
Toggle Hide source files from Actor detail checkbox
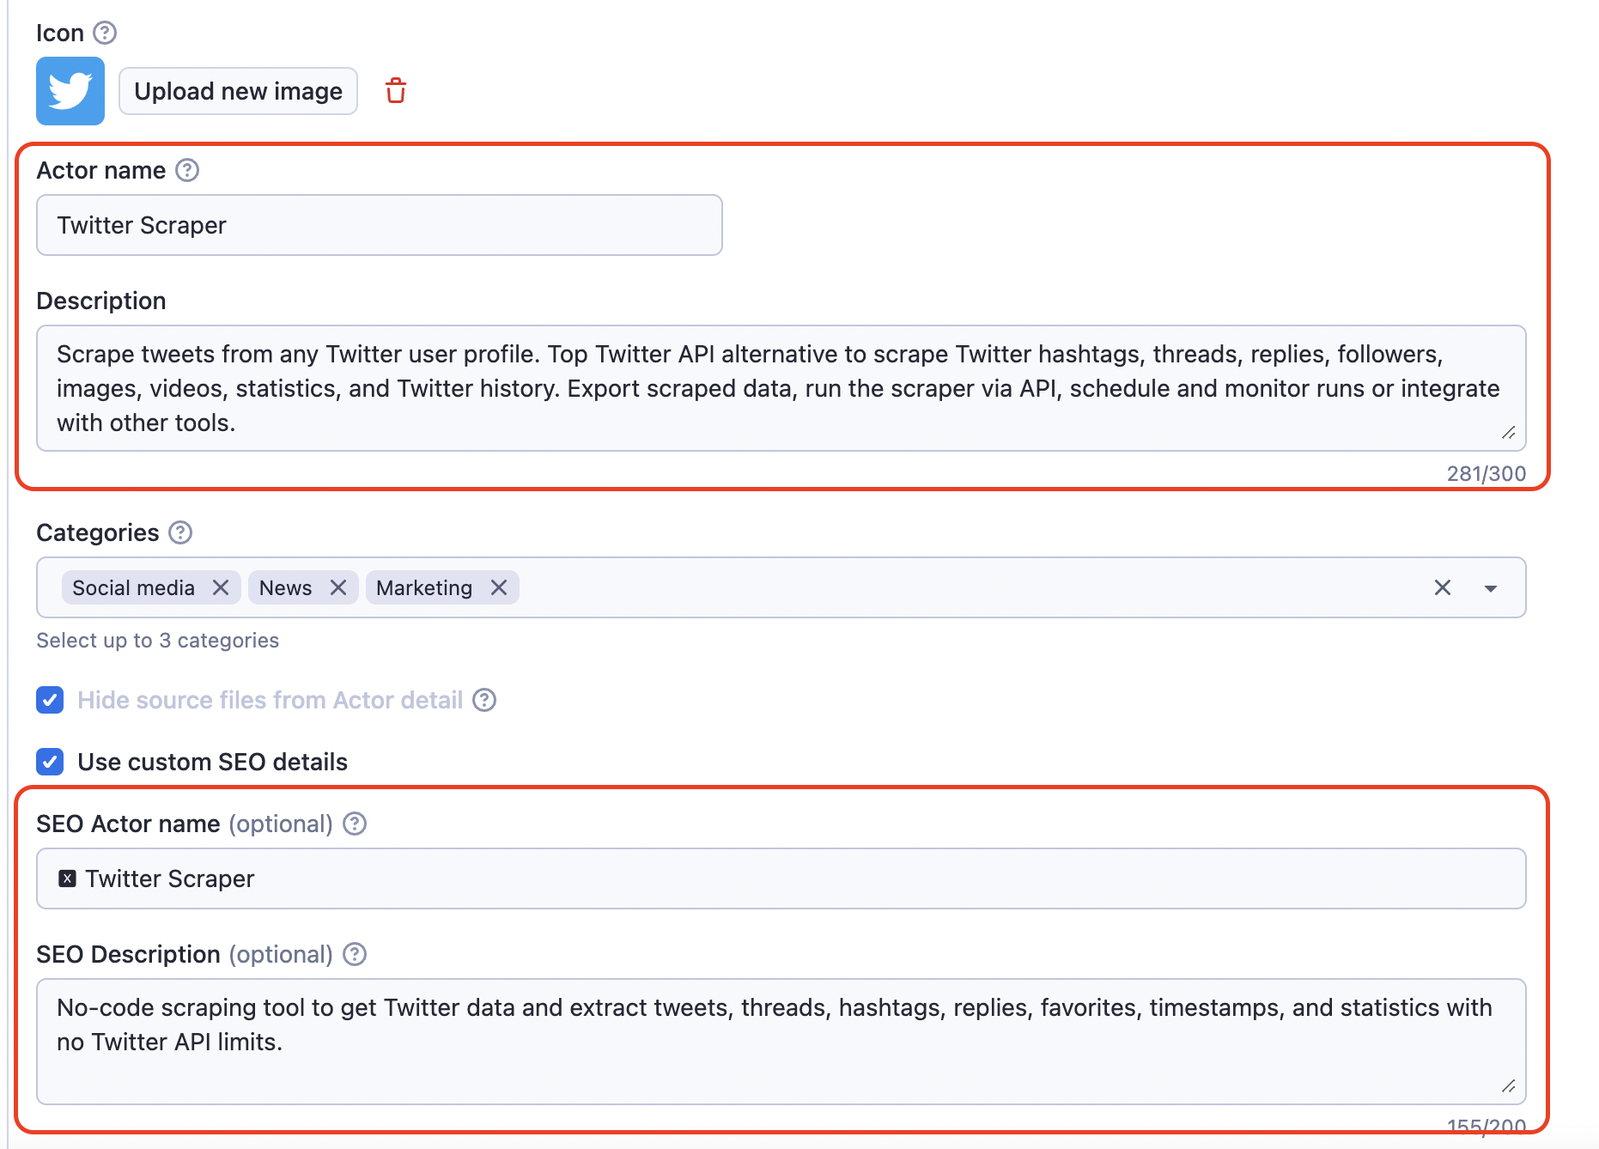coord(50,700)
